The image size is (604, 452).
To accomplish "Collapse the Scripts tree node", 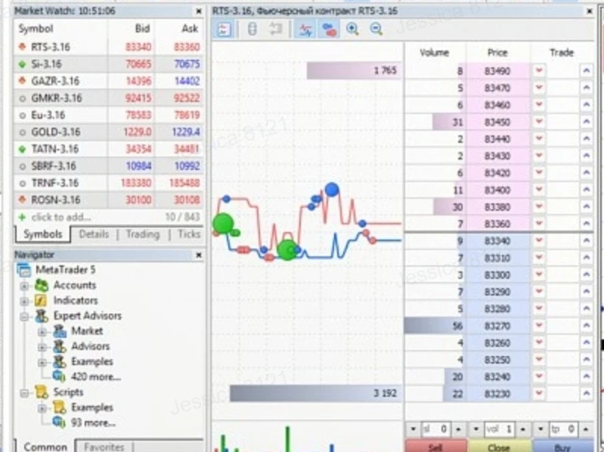I will pyautogui.click(x=24, y=393).
